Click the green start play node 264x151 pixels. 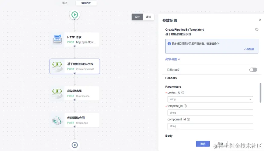coord(74,15)
